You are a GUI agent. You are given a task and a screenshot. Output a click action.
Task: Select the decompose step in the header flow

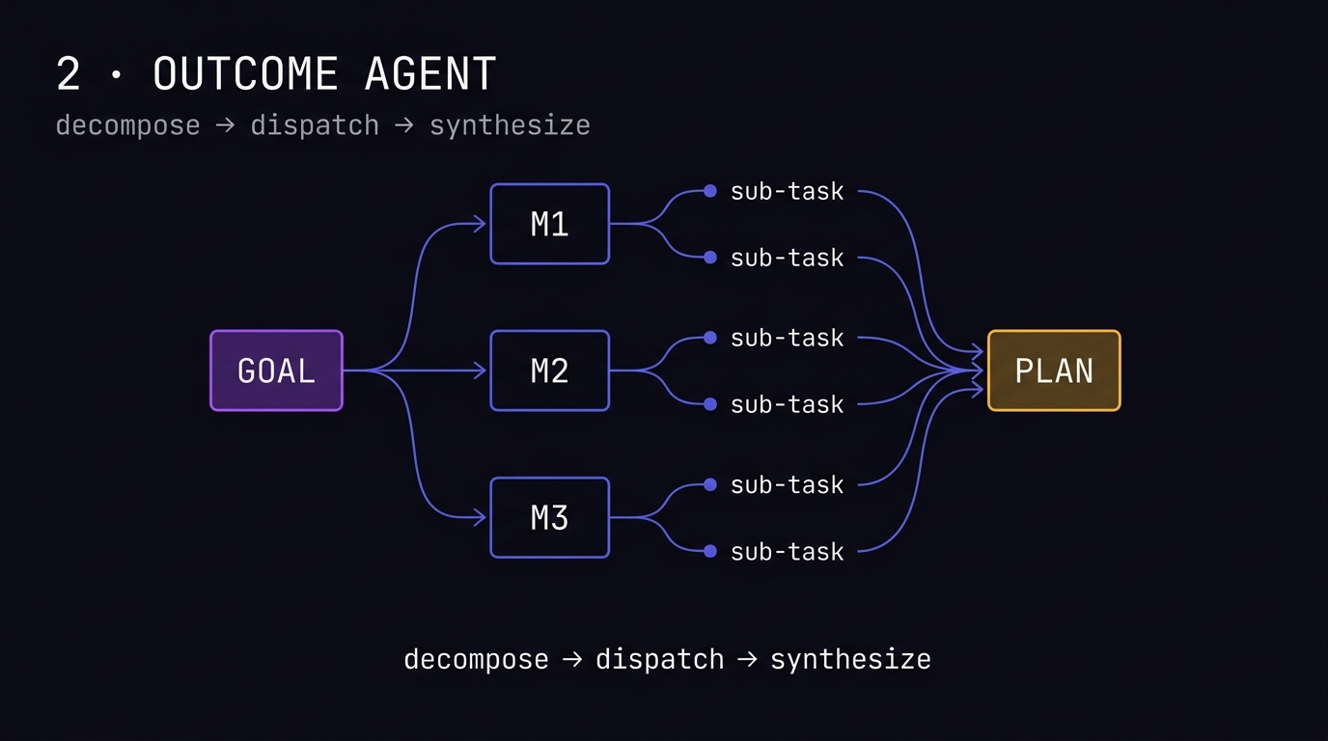tap(127, 124)
